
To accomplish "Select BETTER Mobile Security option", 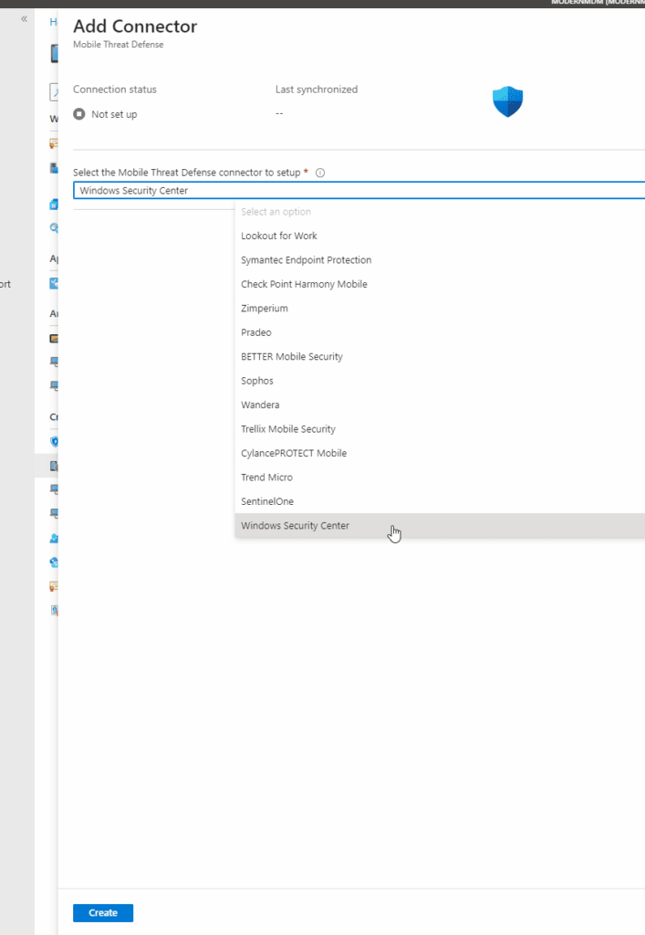I will pyautogui.click(x=292, y=357).
